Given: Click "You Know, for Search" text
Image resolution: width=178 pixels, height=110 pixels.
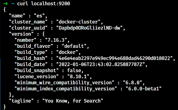Looking at the screenshot, I should [x=73, y=101].
